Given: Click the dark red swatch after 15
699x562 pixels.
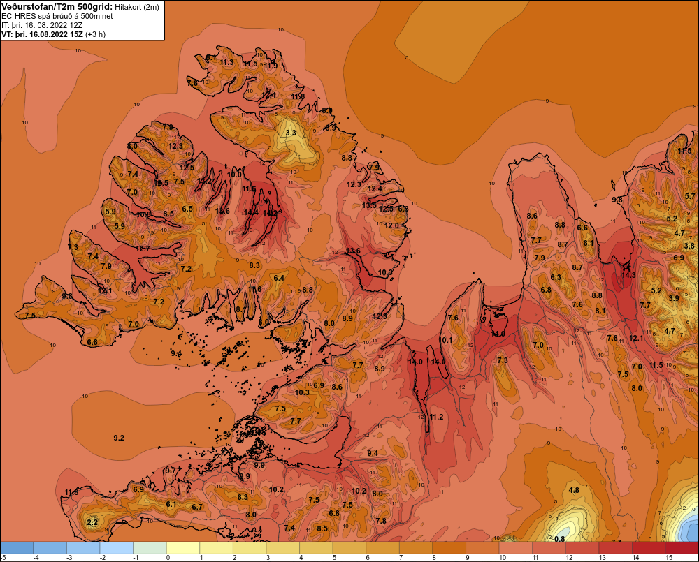Looking at the screenshot, I should click(682, 548).
